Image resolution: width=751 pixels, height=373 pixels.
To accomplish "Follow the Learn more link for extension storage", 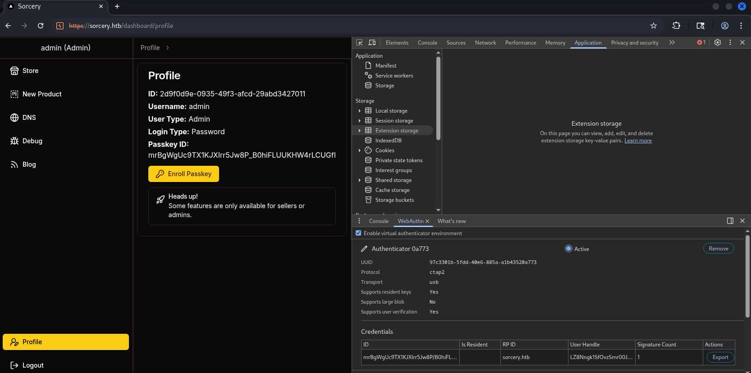I will coord(638,141).
